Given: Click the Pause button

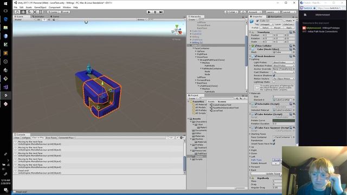Looking at the screenshot, I should (155, 12).
